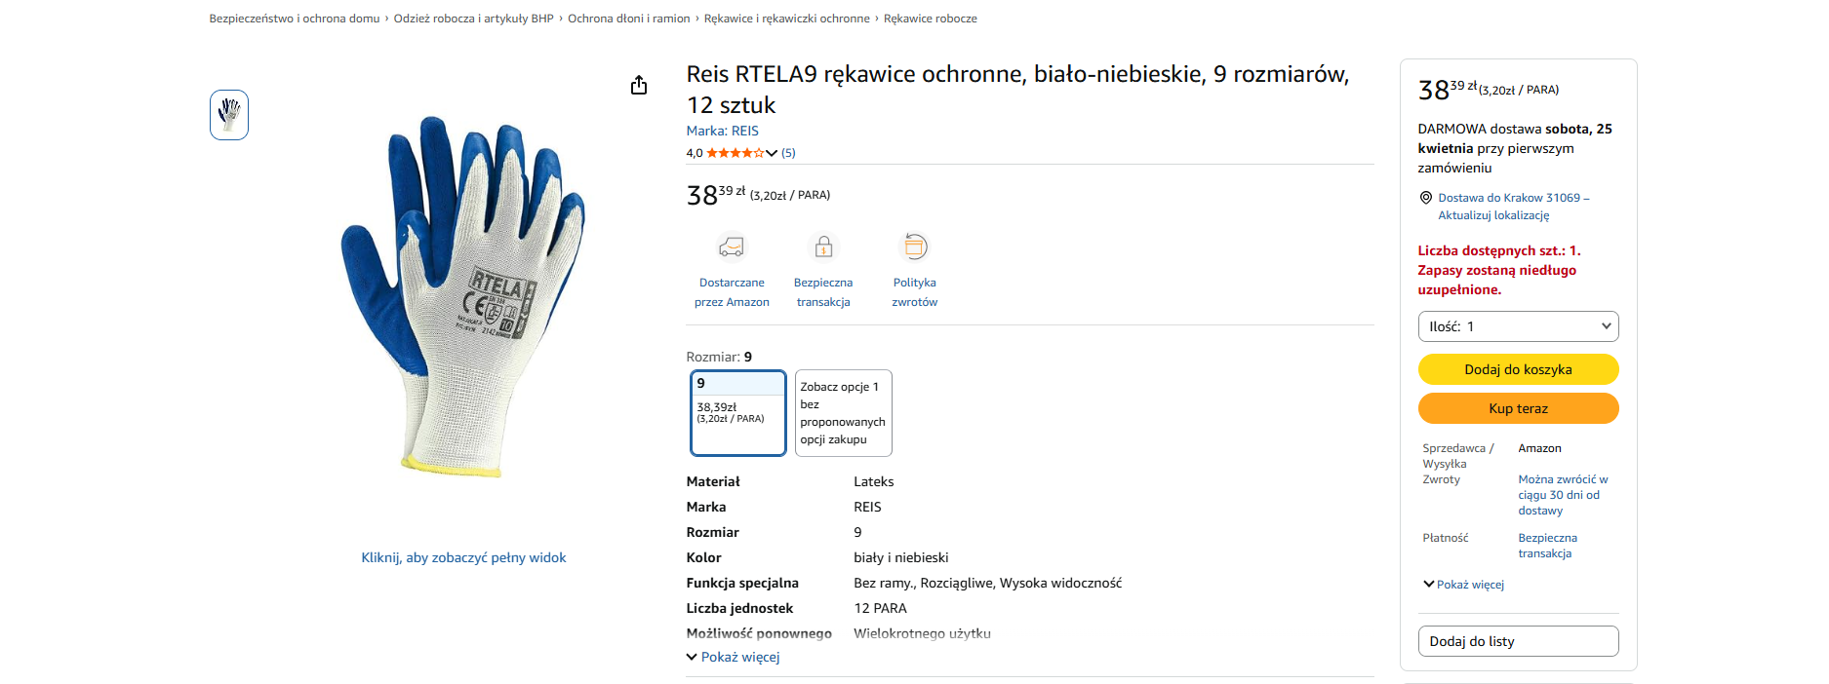Click the star rating icons

(x=736, y=153)
